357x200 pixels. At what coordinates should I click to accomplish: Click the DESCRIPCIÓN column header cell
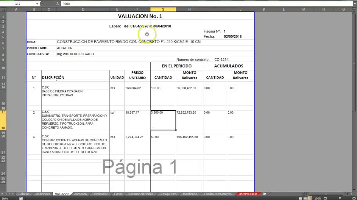(x=75, y=75)
